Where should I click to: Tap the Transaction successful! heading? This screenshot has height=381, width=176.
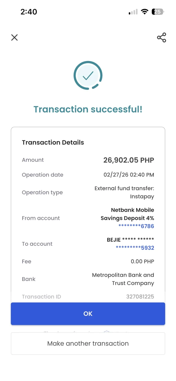[88, 109]
